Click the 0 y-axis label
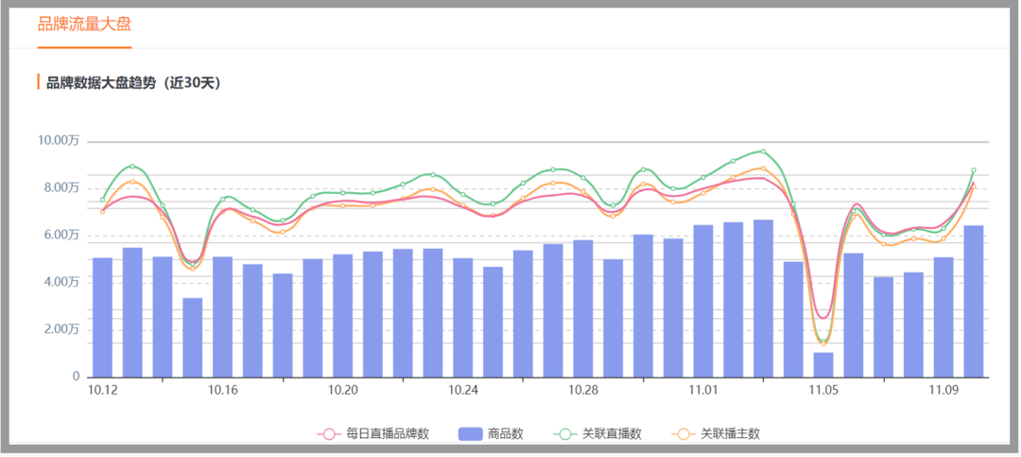Image resolution: width=1021 pixels, height=457 pixels. click(x=76, y=377)
